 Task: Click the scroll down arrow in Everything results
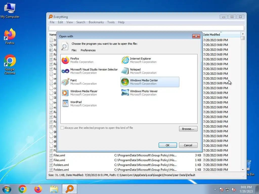point(243,169)
